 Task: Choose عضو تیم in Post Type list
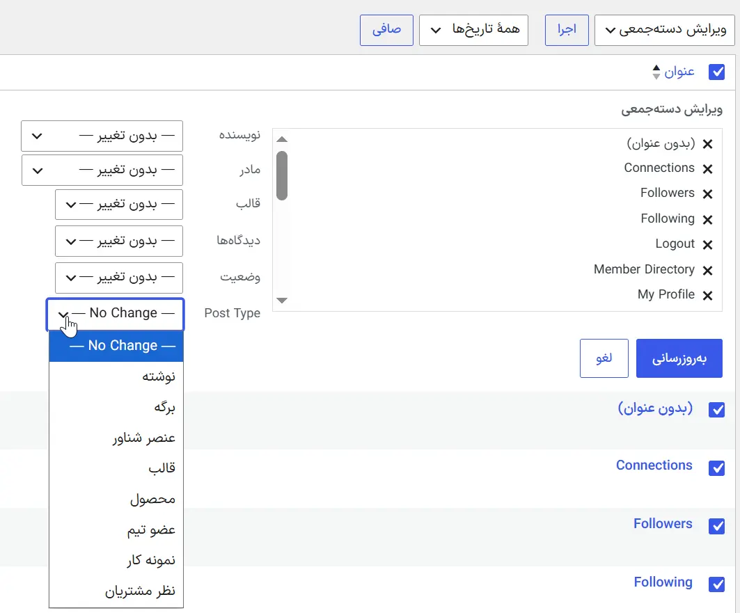(116, 530)
